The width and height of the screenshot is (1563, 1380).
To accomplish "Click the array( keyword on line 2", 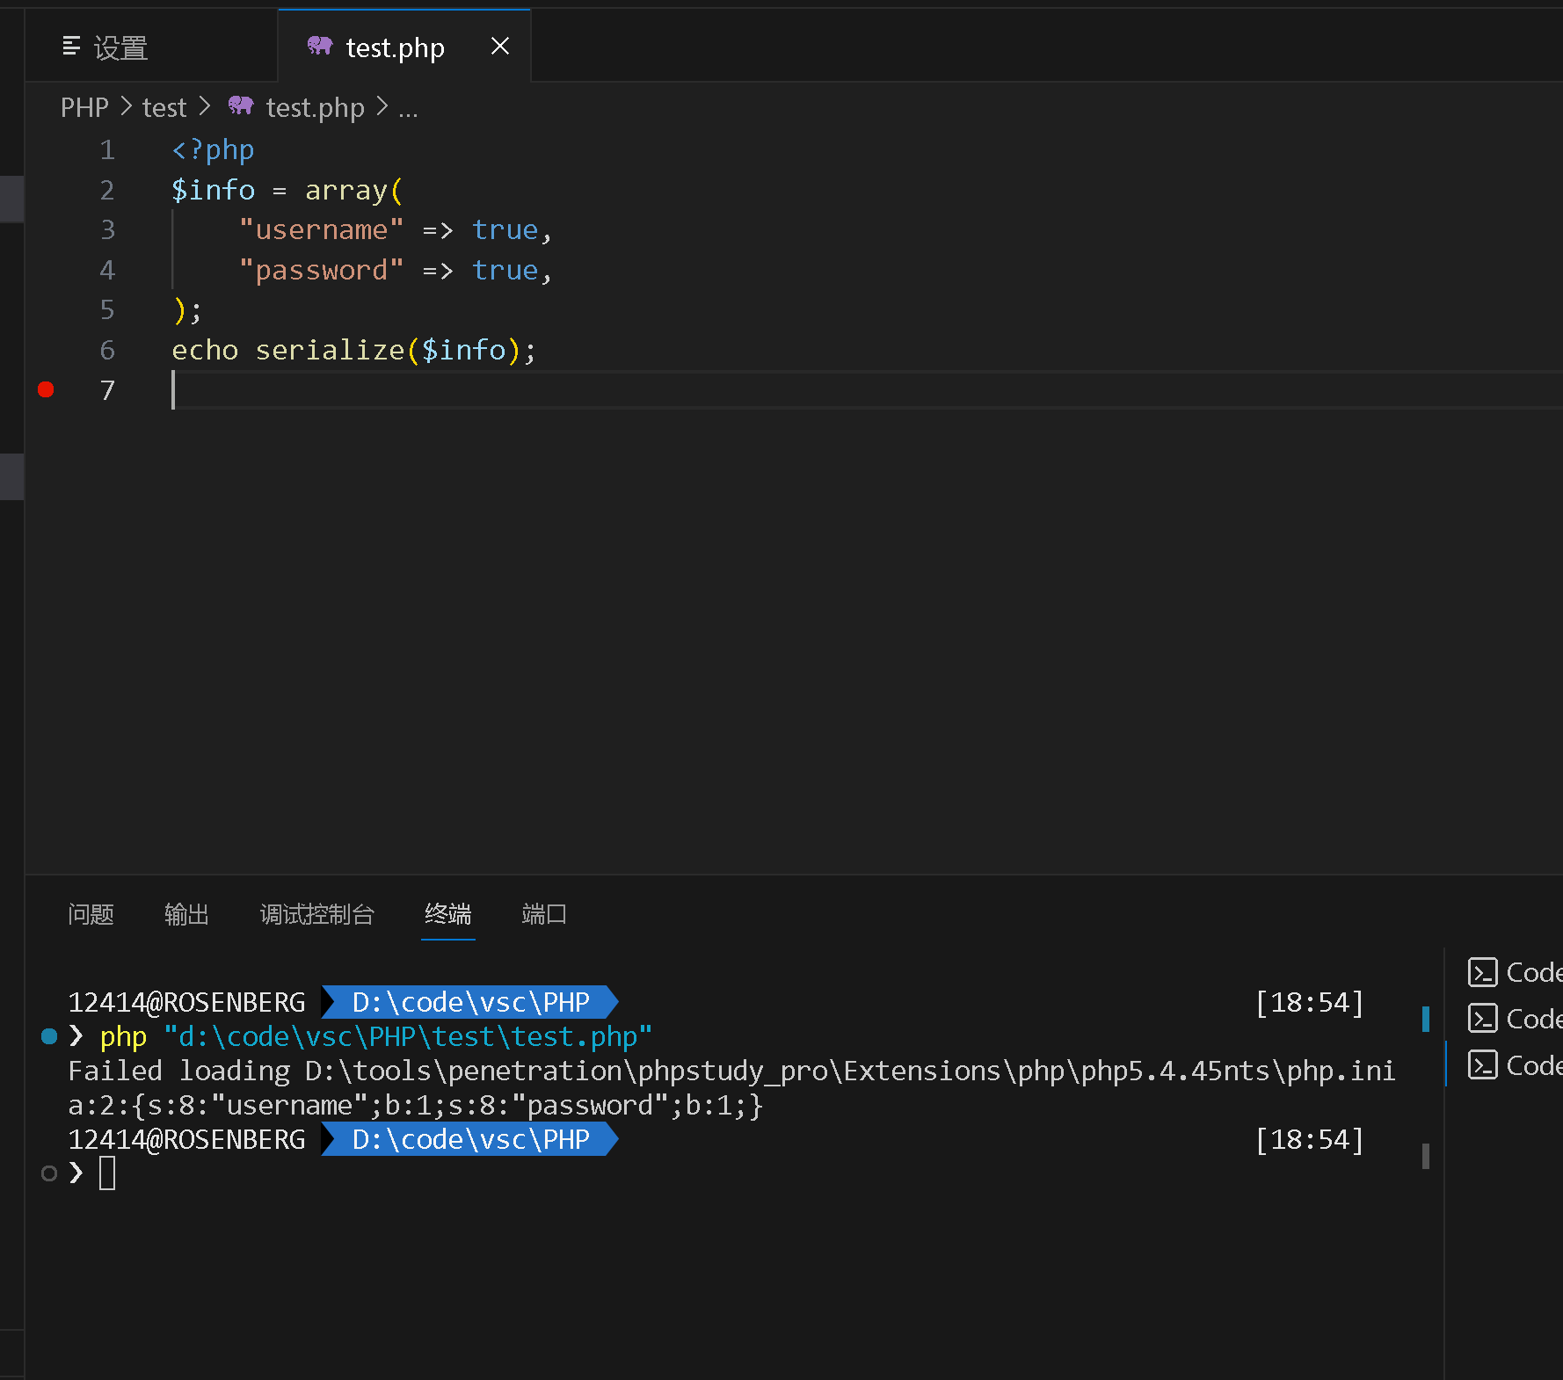I will 353,190.
